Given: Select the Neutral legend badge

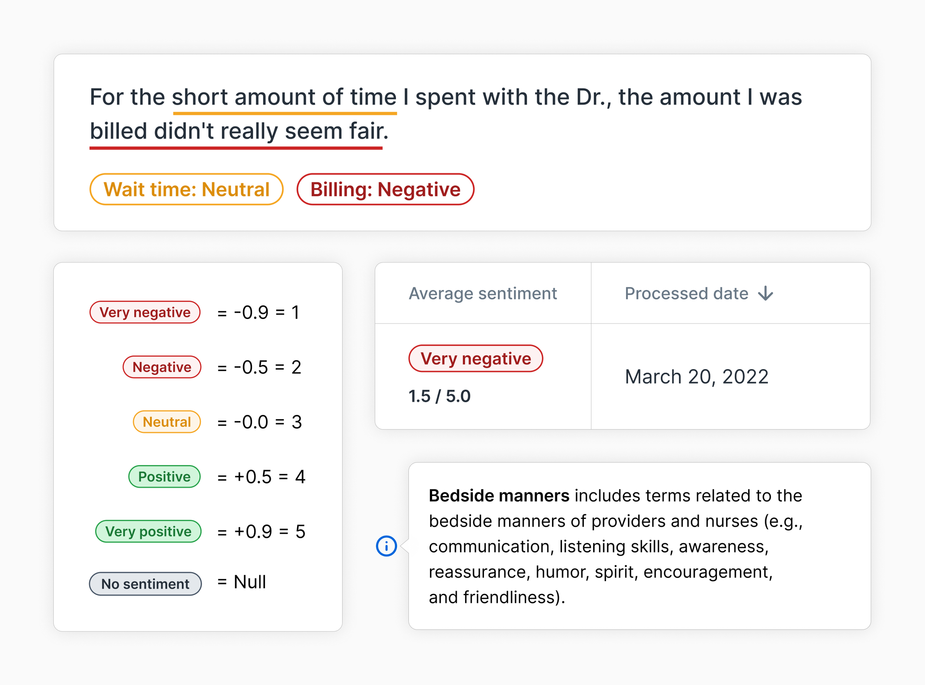Looking at the screenshot, I should tap(166, 422).
